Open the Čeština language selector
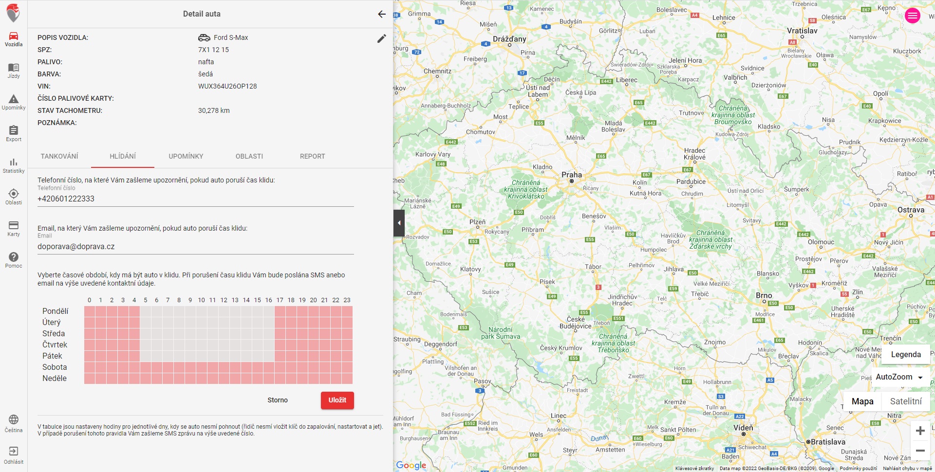The width and height of the screenshot is (935, 472). [x=14, y=423]
